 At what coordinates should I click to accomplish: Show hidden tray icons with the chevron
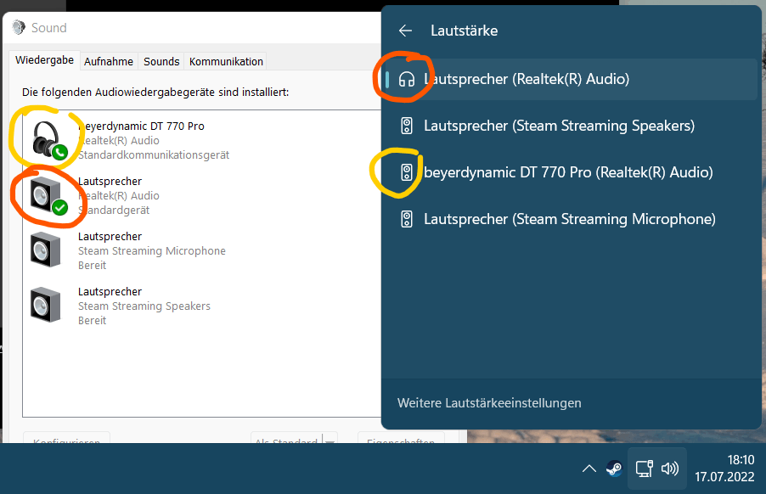tap(589, 469)
